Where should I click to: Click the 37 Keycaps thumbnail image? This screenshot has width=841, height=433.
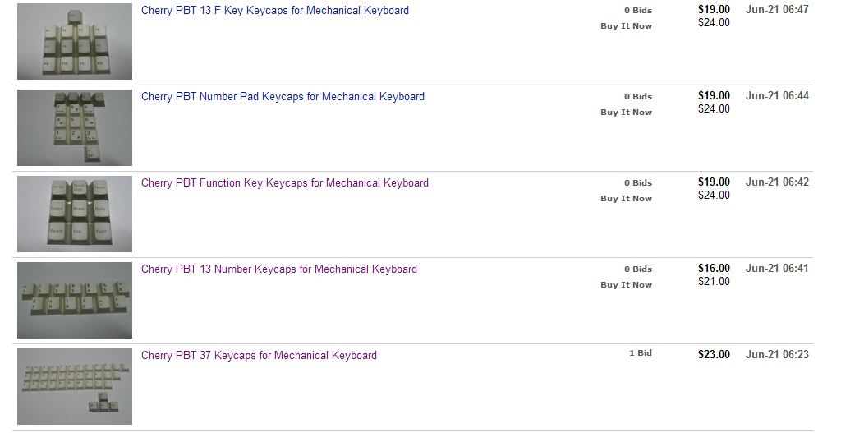(x=75, y=387)
